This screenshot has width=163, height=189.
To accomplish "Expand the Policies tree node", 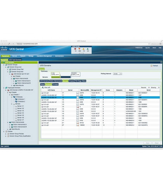I will [x=4, y=132].
